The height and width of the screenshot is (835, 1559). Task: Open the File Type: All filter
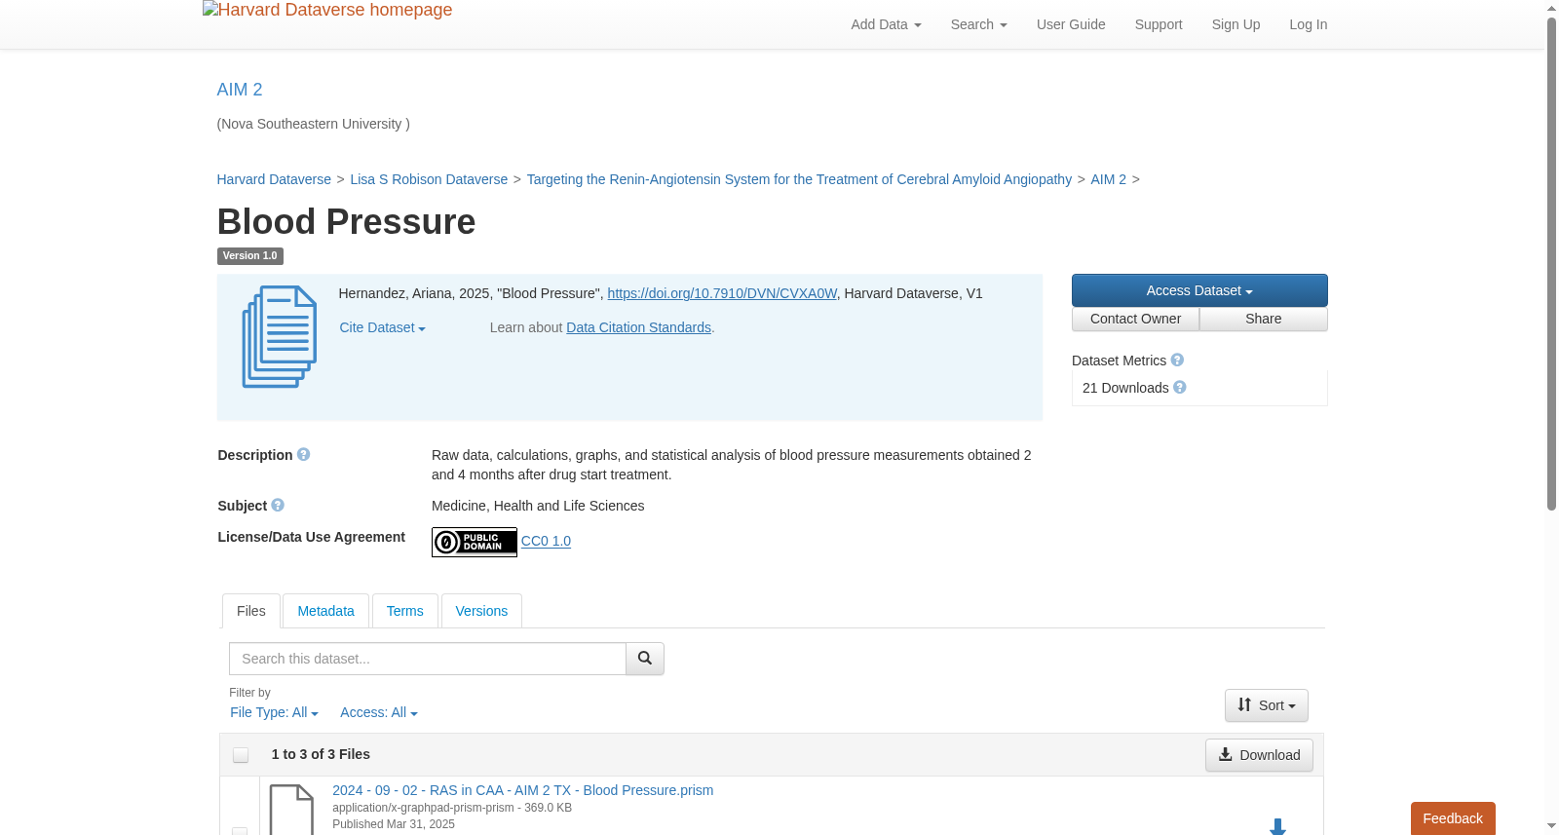click(274, 713)
